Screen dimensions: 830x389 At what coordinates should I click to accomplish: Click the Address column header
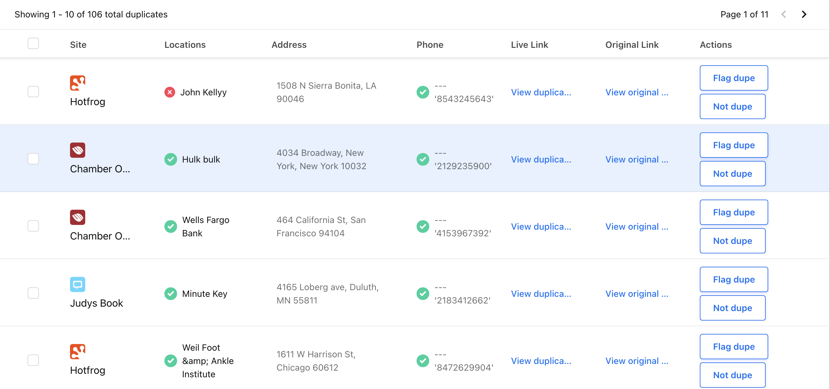(289, 45)
